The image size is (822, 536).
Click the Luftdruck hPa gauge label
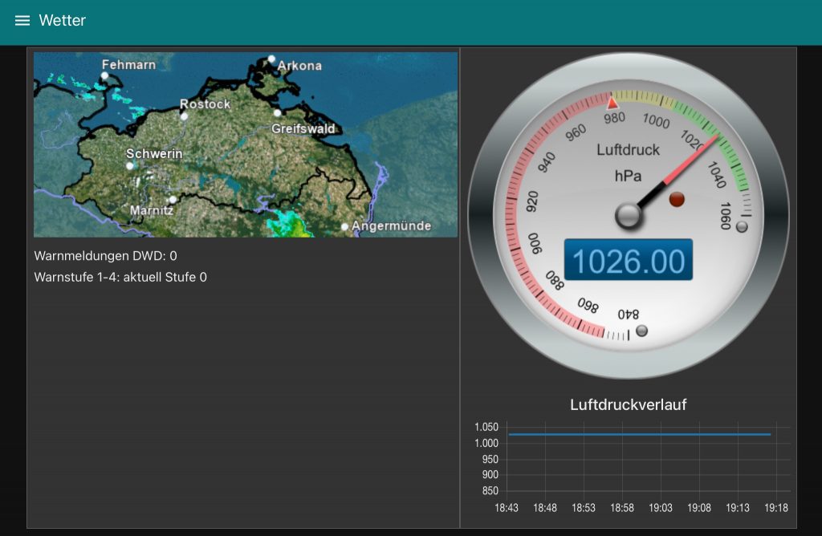click(628, 162)
